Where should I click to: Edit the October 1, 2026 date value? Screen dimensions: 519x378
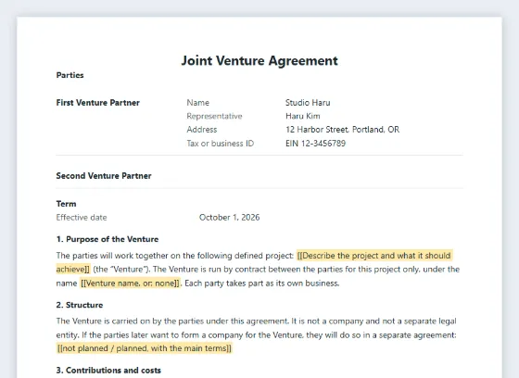(x=230, y=218)
